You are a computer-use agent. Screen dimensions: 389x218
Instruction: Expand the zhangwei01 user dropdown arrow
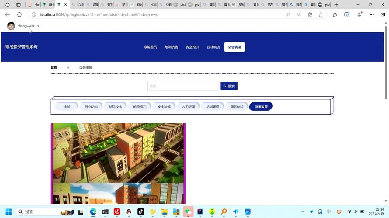coord(38,26)
